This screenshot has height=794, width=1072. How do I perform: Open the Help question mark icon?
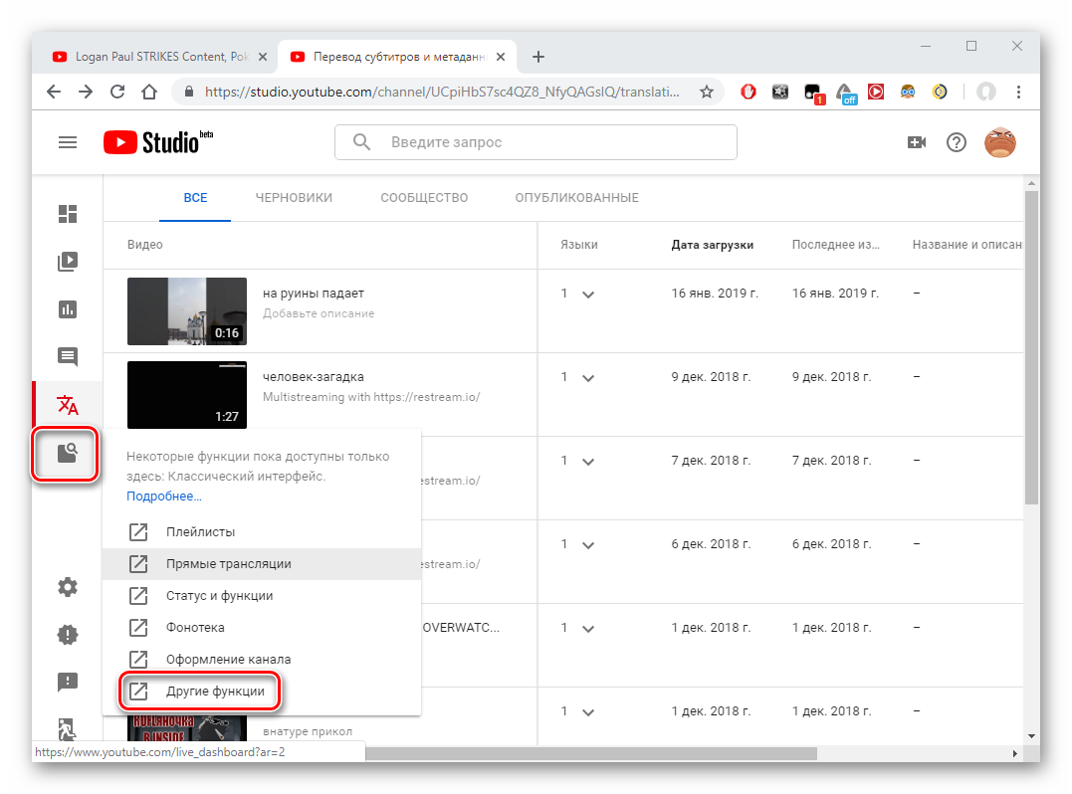coord(956,142)
